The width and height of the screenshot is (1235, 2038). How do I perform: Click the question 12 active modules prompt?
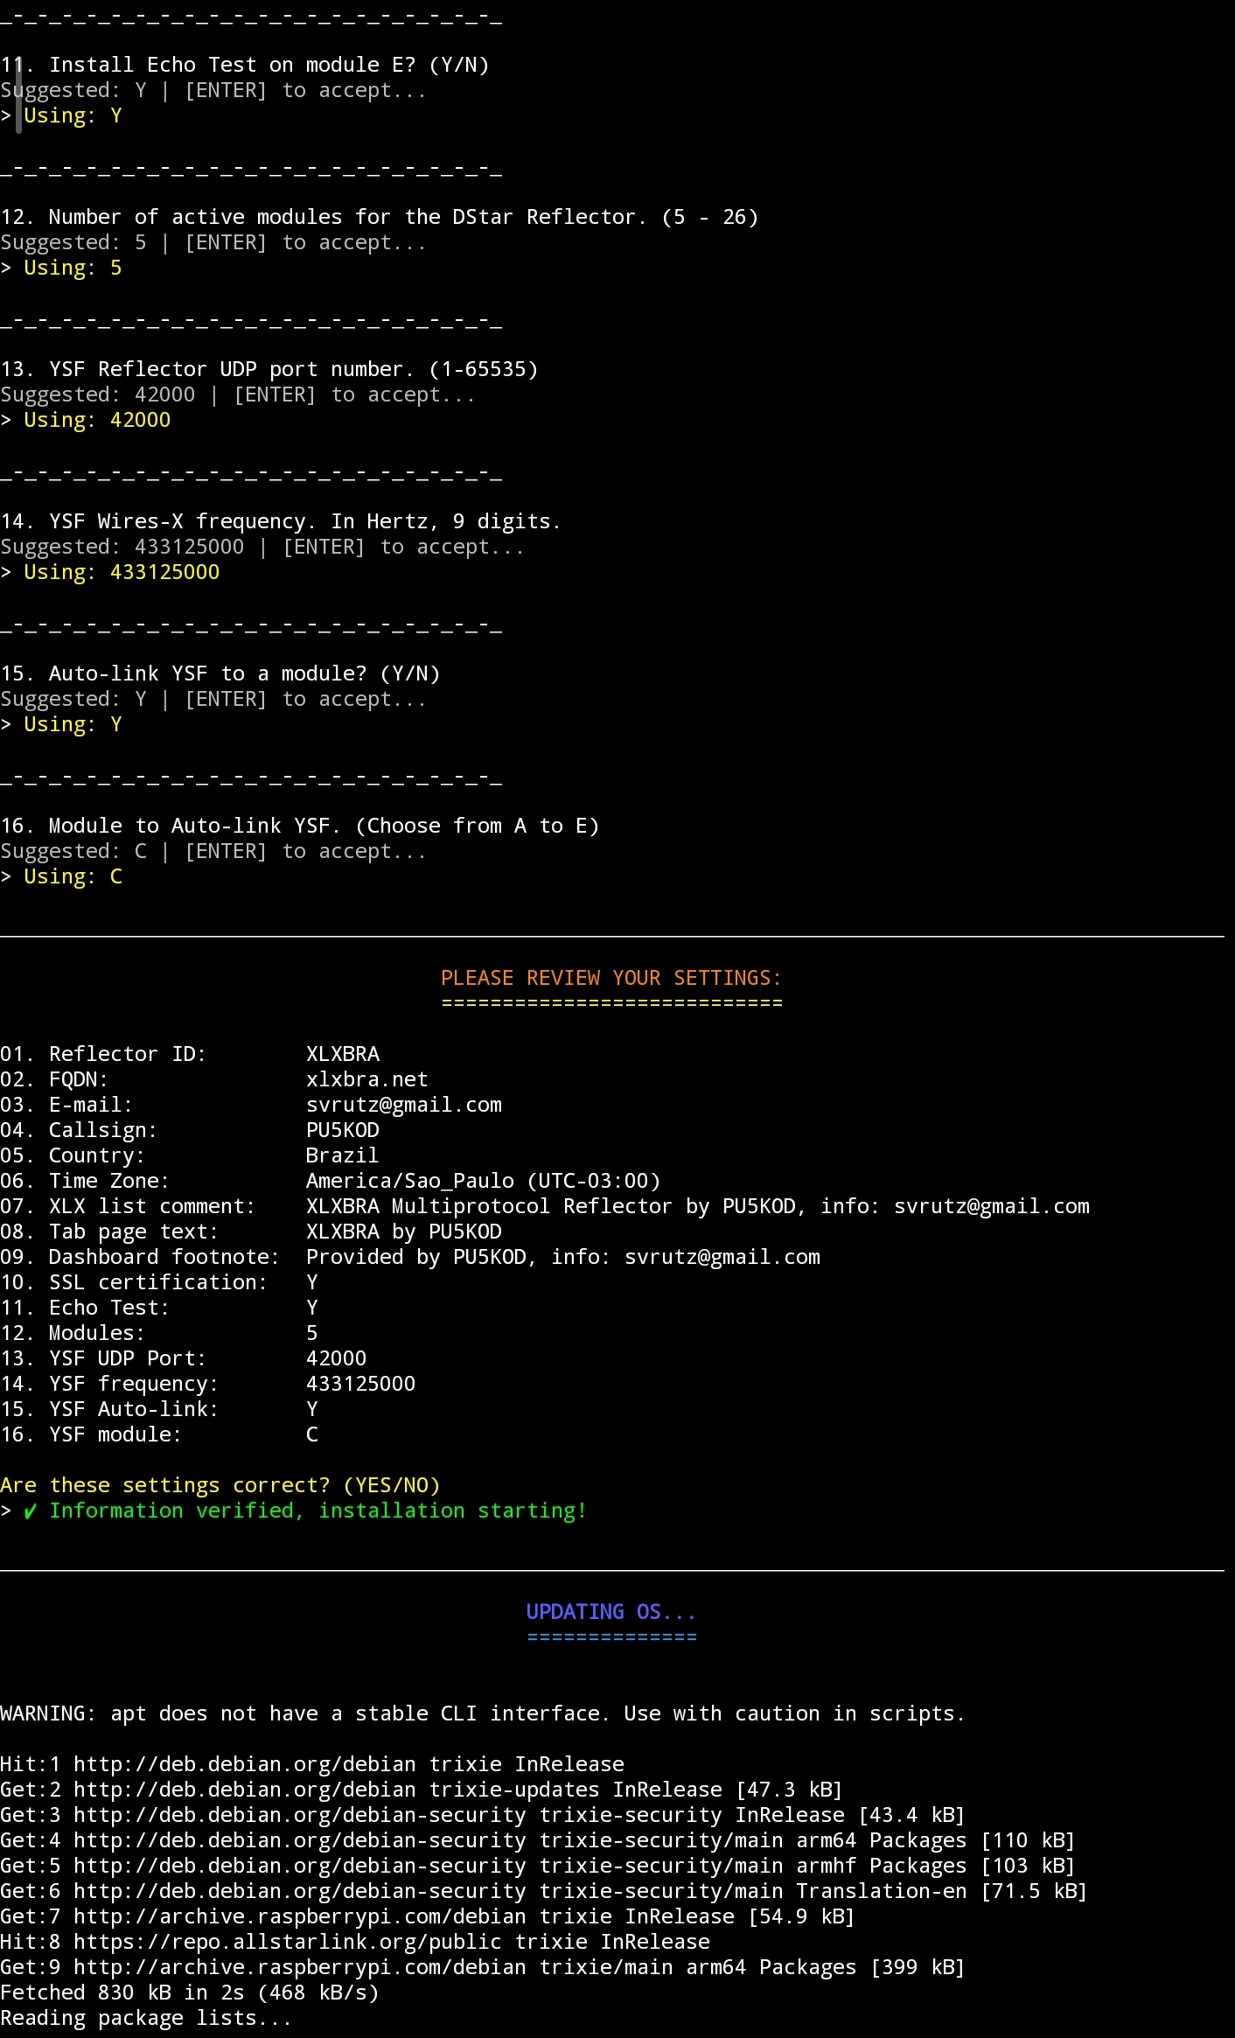[x=379, y=217]
